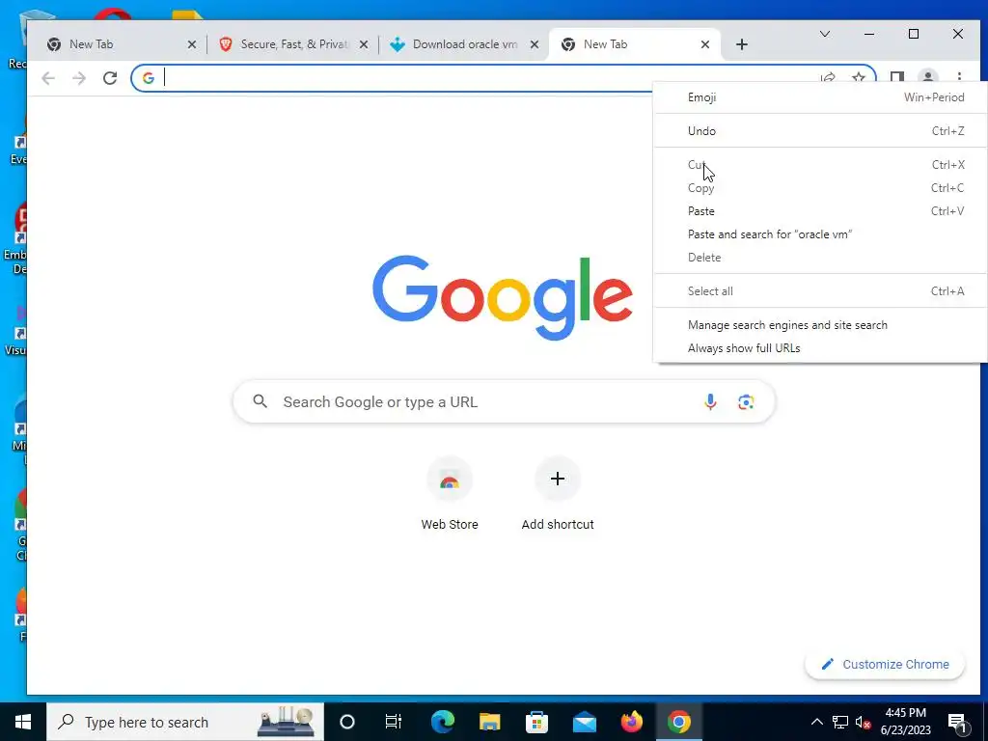Image resolution: width=988 pixels, height=741 pixels.
Task: Search by image using Google Lens icon
Action: point(746,401)
